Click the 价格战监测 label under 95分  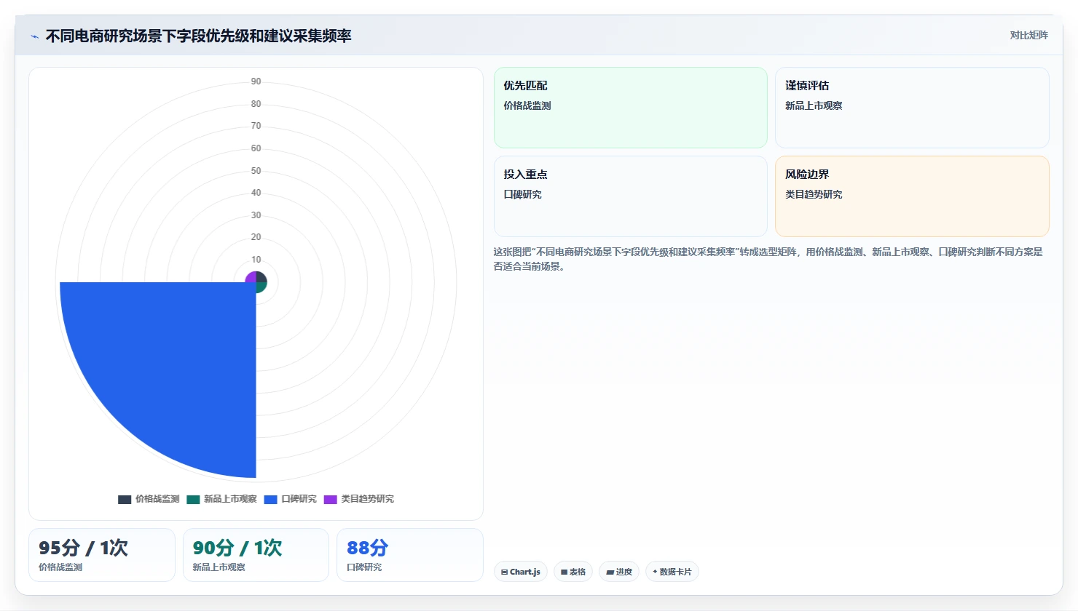pyautogui.click(x=60, y=567)
